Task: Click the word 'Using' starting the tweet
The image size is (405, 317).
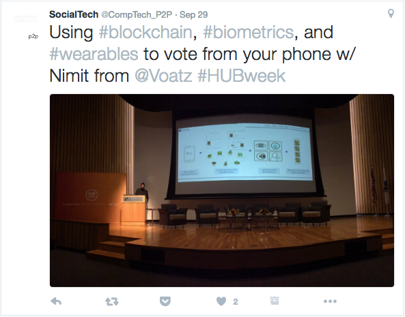Action: click(x=71, y=33)
